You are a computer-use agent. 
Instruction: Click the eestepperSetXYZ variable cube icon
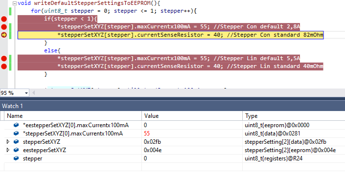pos(16,150)
